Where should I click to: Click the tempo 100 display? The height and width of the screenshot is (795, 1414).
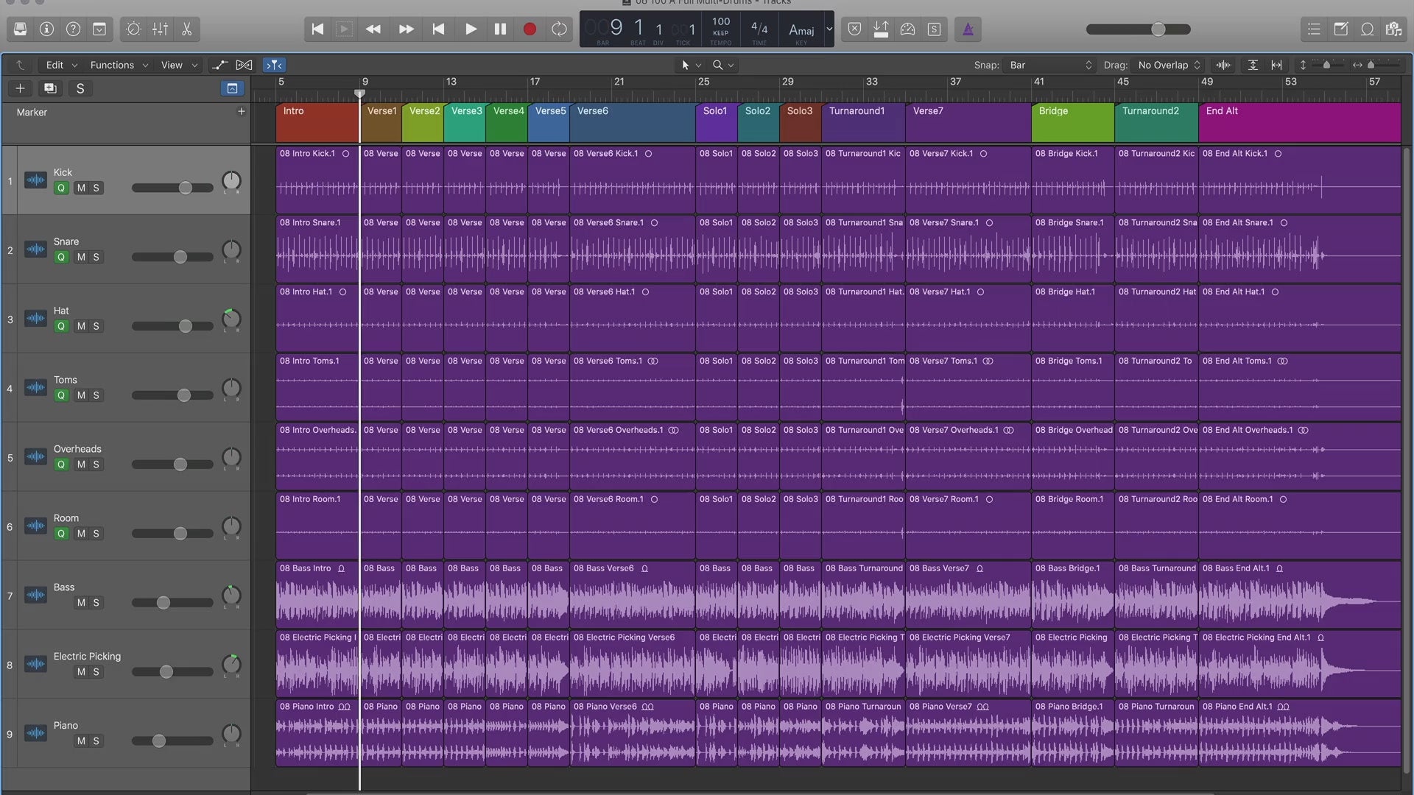coord(721,22)
